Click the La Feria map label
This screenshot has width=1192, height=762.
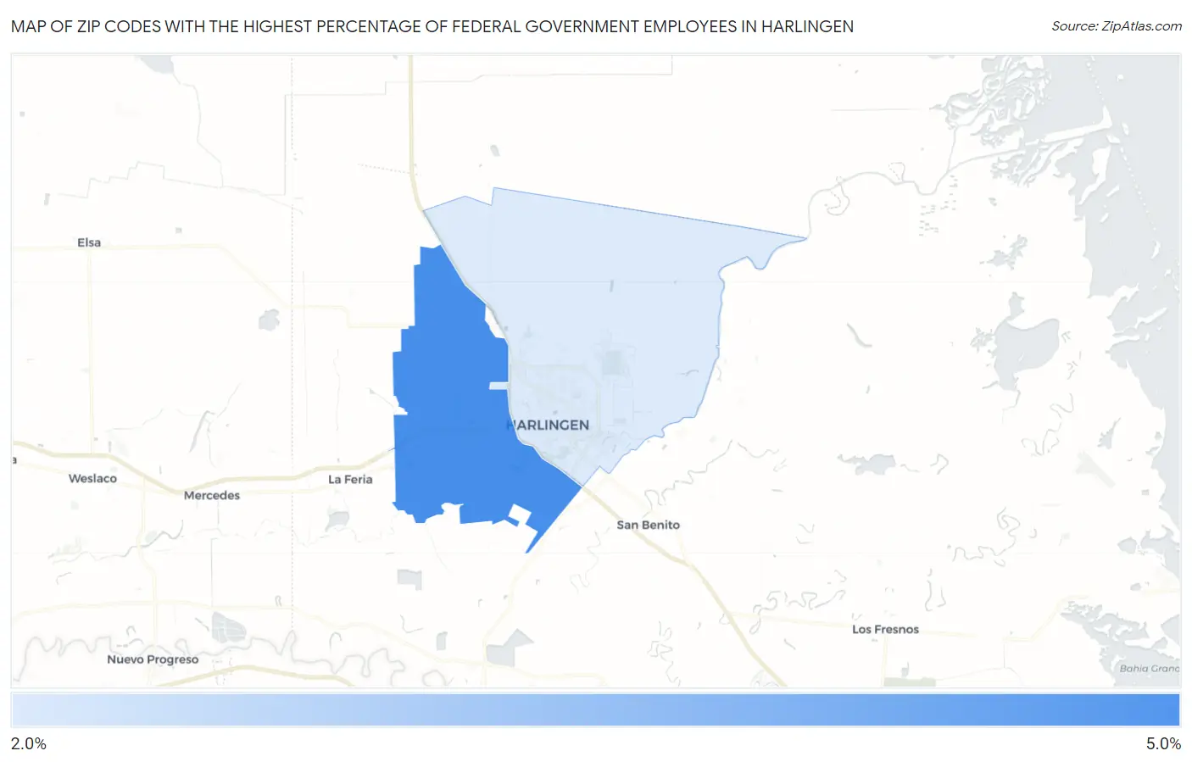[x=350, y=479]
